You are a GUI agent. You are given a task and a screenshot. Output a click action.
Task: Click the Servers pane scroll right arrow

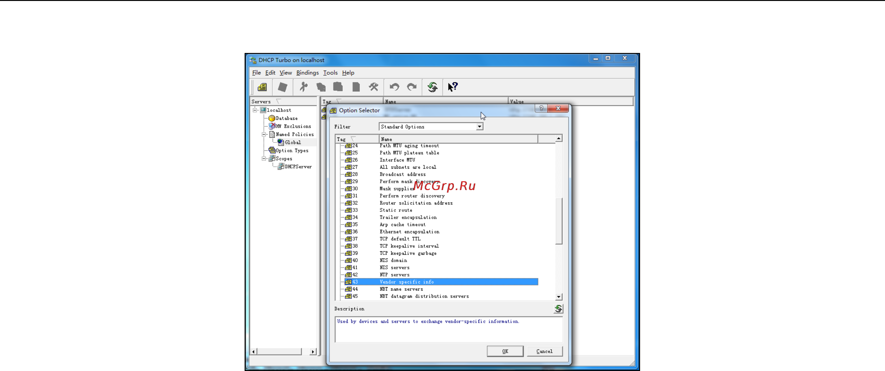pyautogui.click(x=313, y=351)
